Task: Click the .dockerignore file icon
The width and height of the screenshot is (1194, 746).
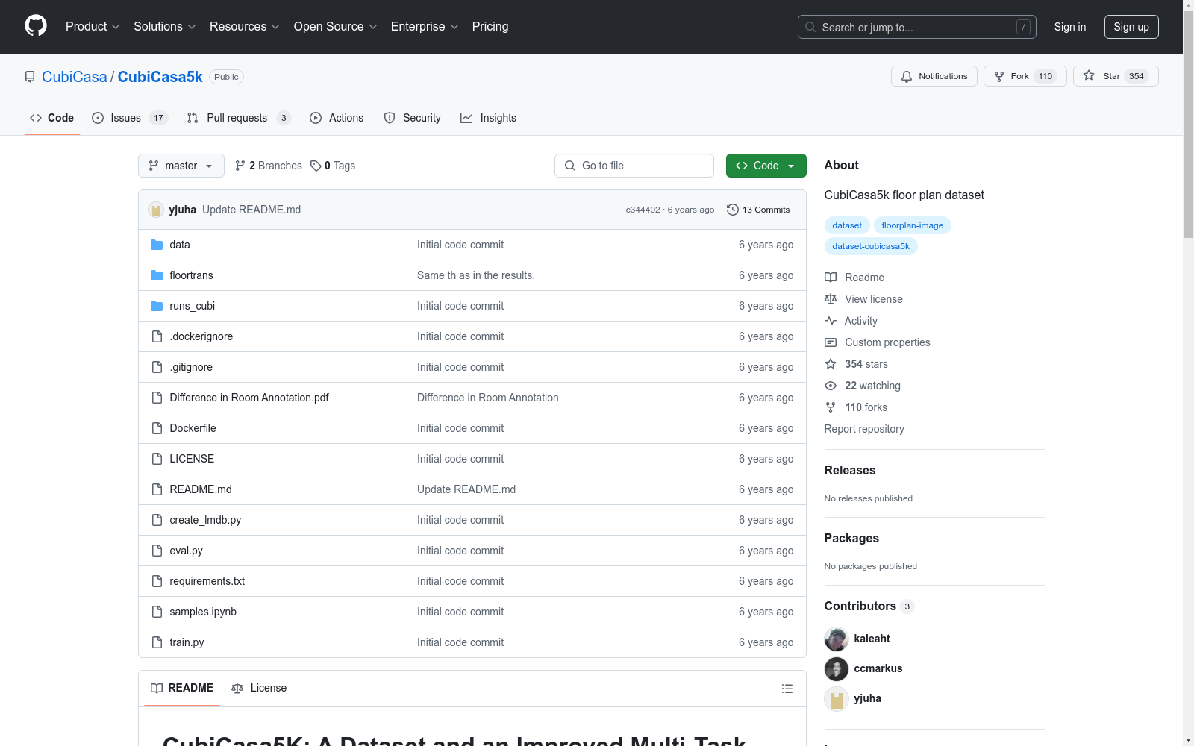Action: [x=157, y=336]
